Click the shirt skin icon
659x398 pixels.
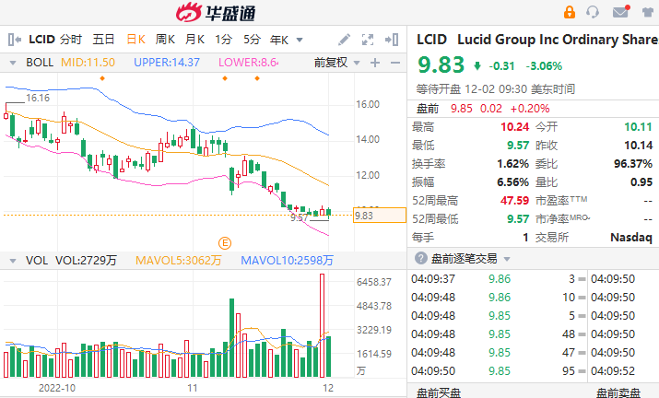pos(650,12)
